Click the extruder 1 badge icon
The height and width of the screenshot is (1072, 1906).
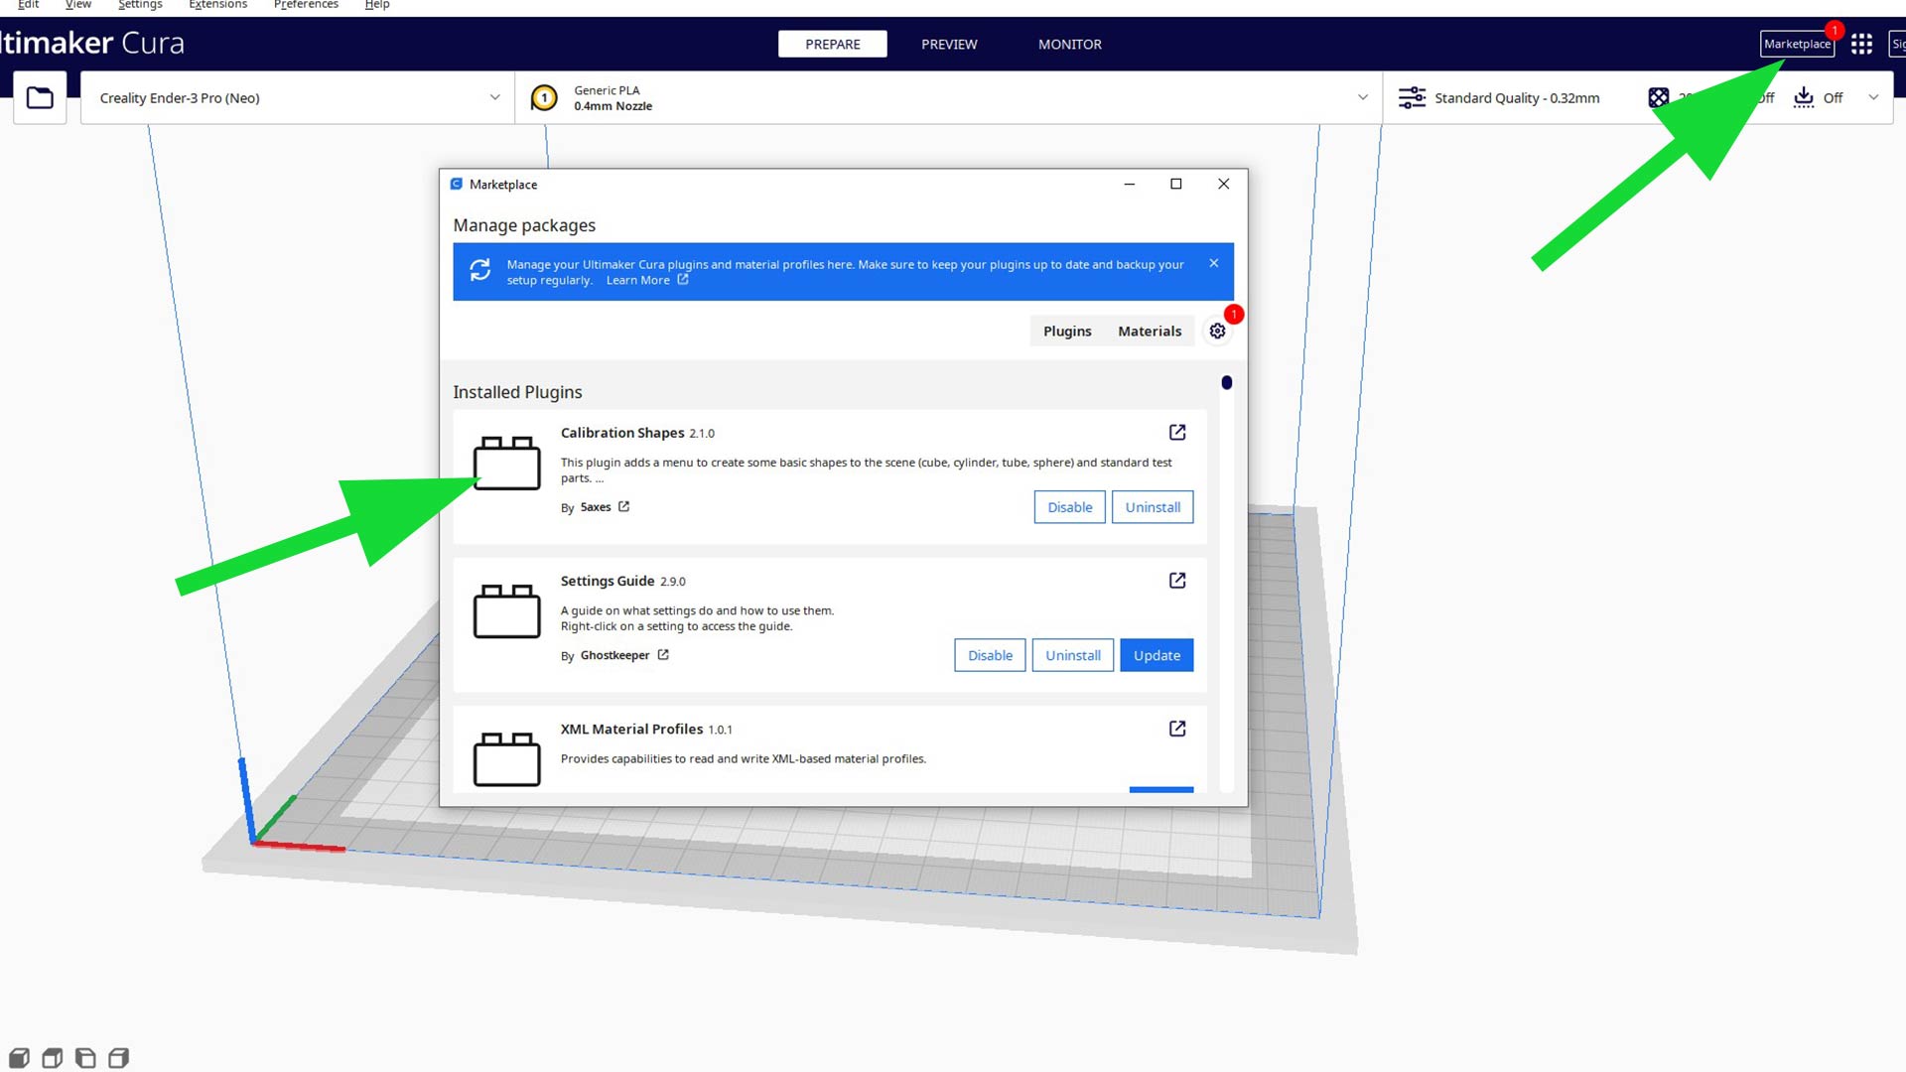(x=544, y=97)
